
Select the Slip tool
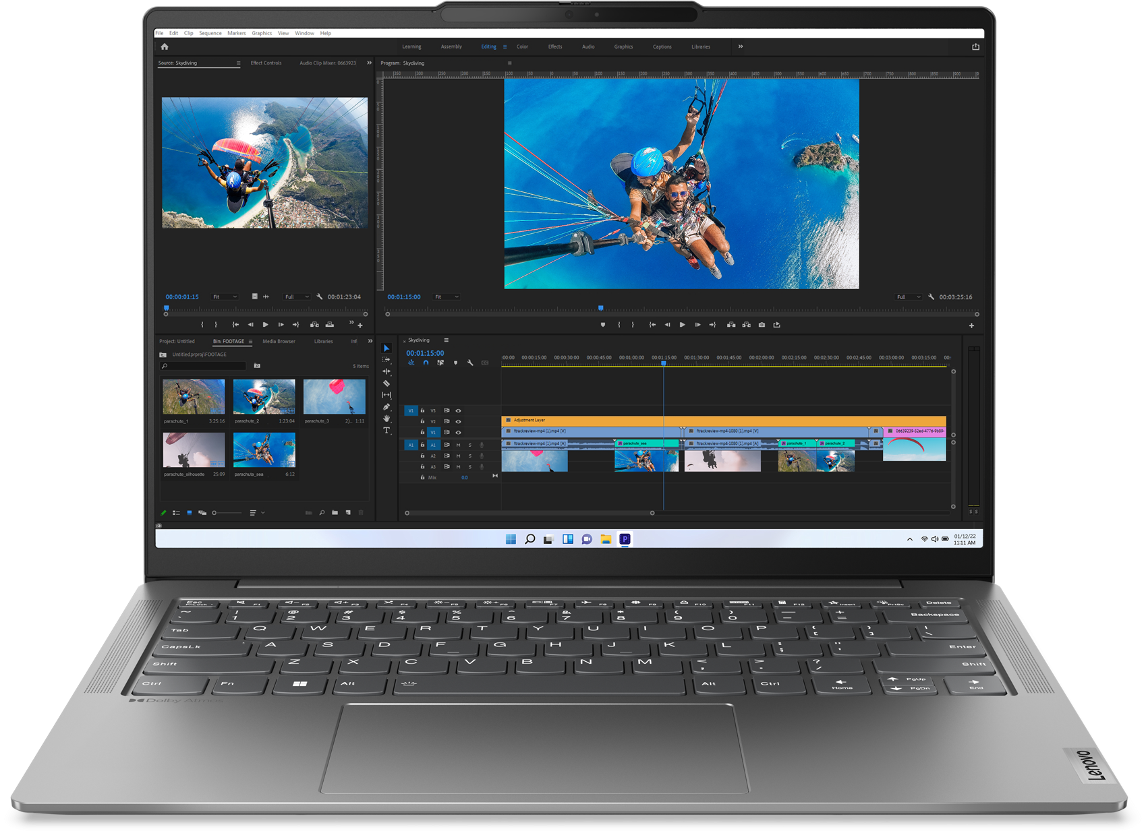point(386,395)
